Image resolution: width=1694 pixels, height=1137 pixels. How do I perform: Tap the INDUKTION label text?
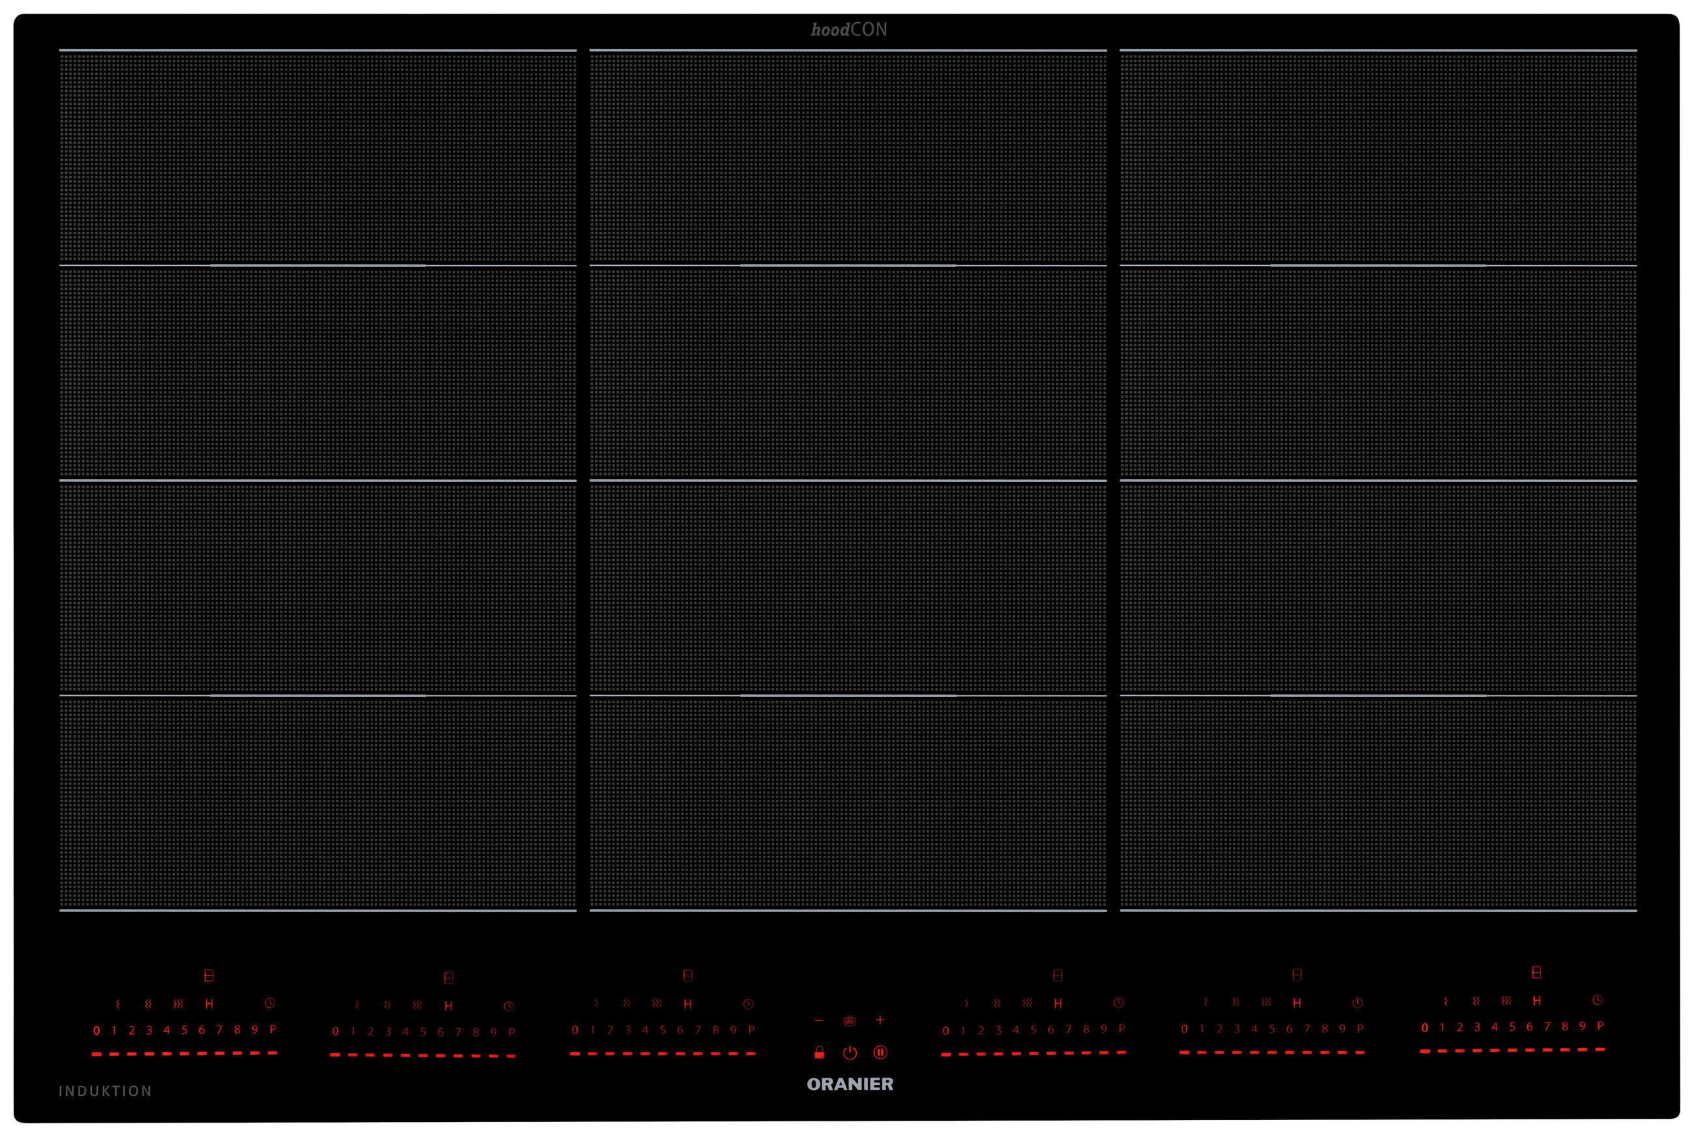(105, 1091)
